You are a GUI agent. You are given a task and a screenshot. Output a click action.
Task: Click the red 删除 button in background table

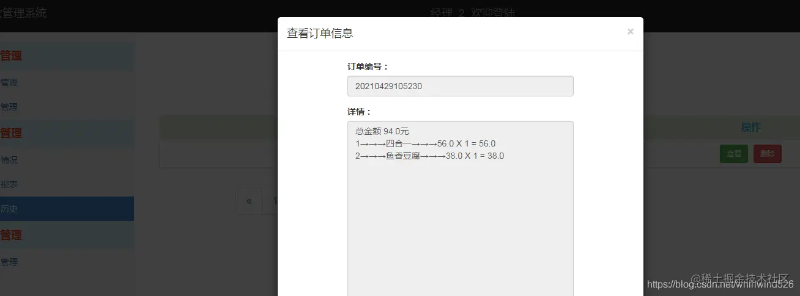767,154
